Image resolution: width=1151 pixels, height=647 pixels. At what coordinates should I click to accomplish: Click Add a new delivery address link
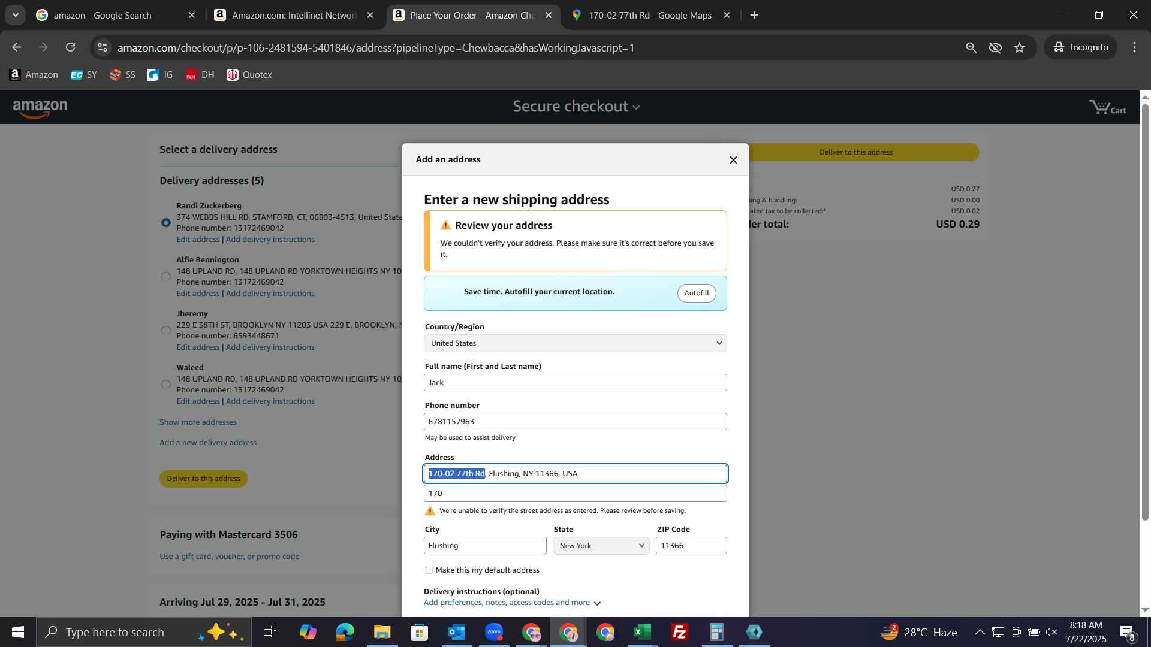[x=208, y=443]
